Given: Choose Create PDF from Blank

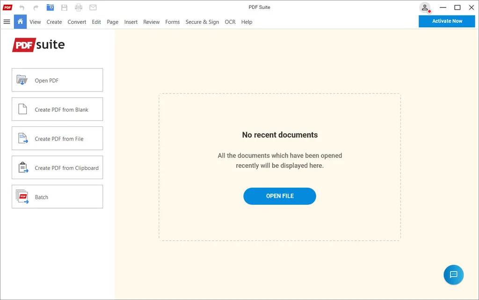Looking at the screenshot, I should [57, 109].
